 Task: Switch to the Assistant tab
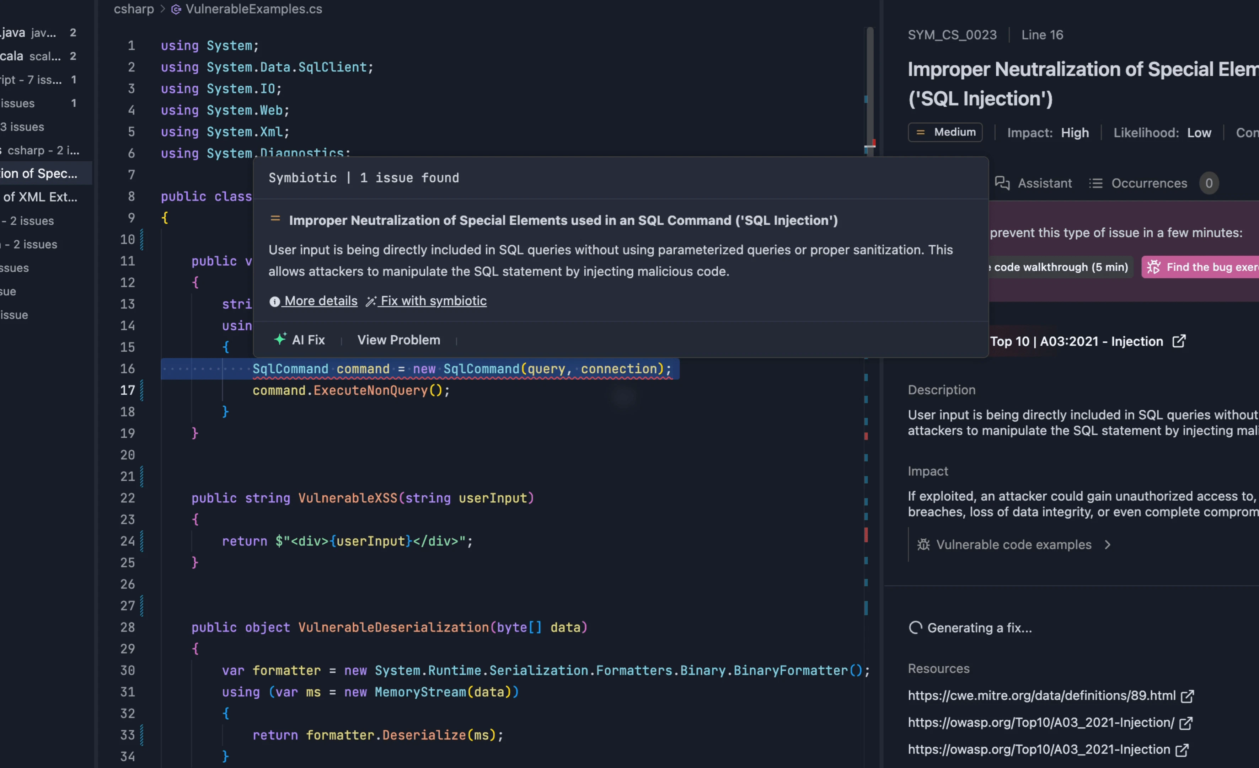tap(1033, 183)
